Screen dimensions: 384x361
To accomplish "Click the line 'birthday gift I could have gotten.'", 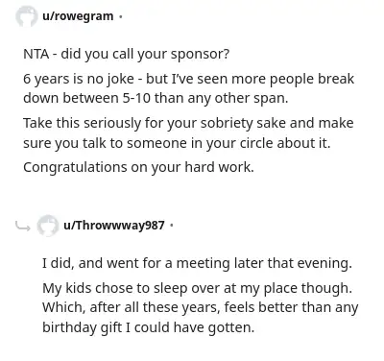I will coord(149,327).
